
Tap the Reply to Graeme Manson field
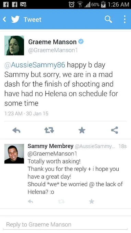(x=65, y=224)
